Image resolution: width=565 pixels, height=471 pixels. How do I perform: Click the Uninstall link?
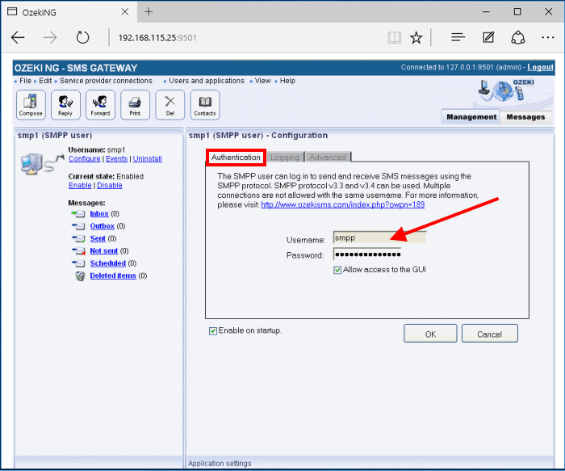click(x=148, y=158)
